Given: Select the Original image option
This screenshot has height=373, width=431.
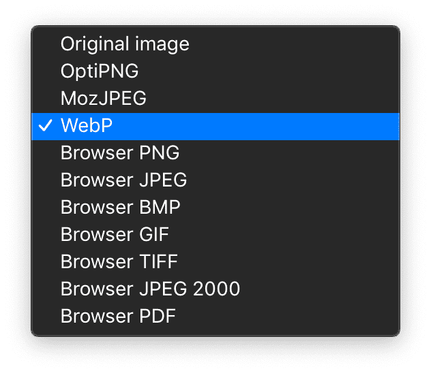Looking at the screenshot, I should click(x=125, y=45).
